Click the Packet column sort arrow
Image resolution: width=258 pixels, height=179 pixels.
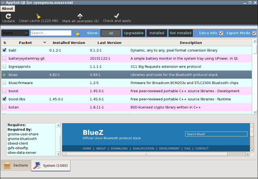(x=45, y=43)
